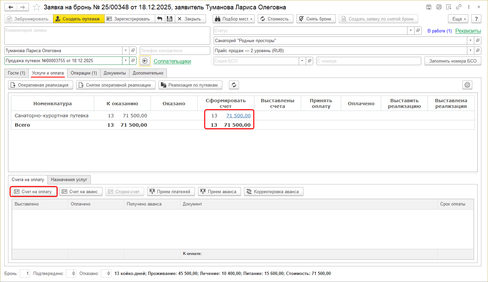The image size is (488, 282).
Task: Refresh the services table
Action: click(x=234, y=85)
